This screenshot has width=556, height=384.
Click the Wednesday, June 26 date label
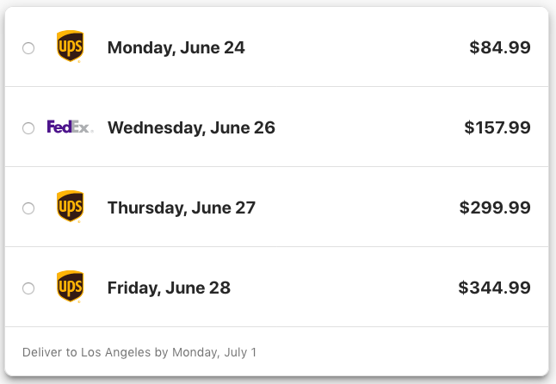point(191,128)
